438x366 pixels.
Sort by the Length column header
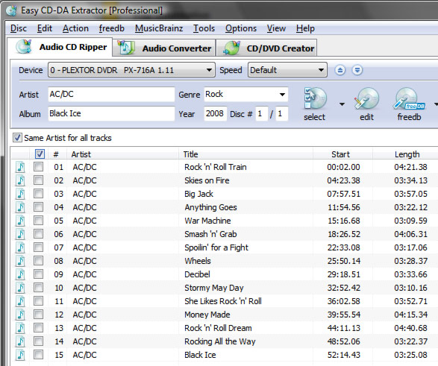click(406, 154)
